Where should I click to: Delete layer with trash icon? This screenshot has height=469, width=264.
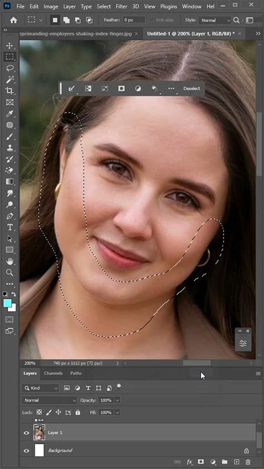pyautogui.click(x=248, y=462)
